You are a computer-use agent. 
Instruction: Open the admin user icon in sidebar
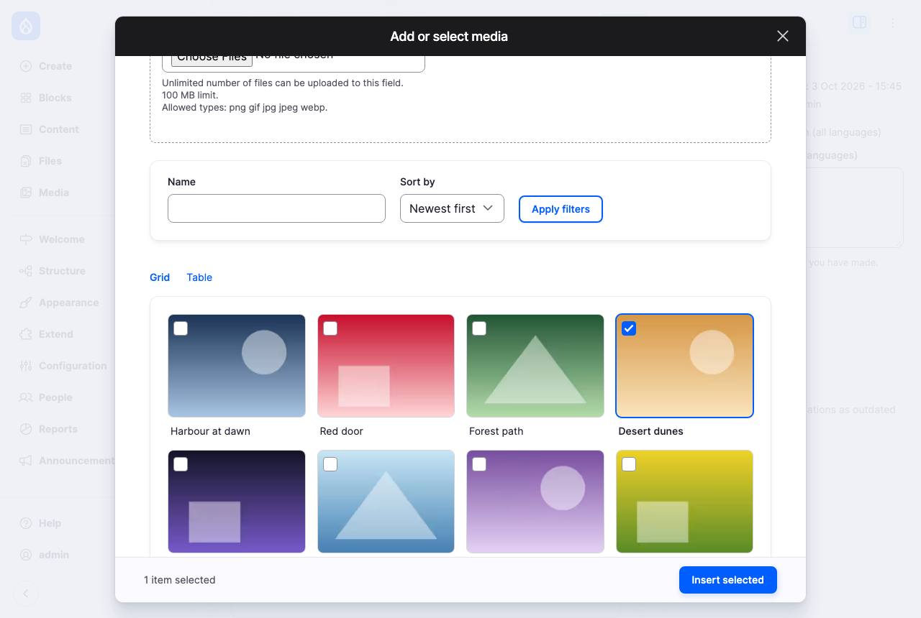(x=26, y=555)
